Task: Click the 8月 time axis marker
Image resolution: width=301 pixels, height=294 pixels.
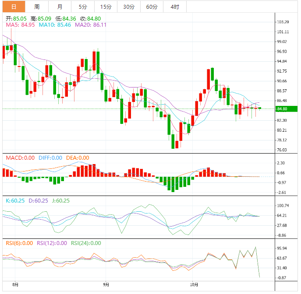Action: [x=15, y=285]
